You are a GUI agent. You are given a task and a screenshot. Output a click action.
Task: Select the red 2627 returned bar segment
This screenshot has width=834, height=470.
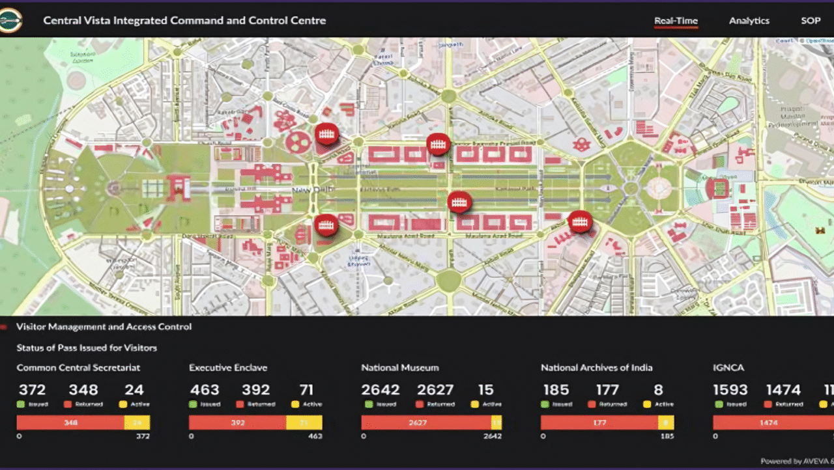tap(426, 422)
